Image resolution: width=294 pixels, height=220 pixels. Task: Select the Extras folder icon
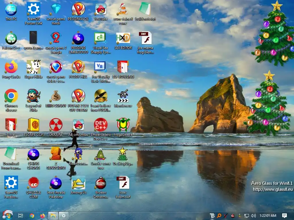click(x=11, y=127)
